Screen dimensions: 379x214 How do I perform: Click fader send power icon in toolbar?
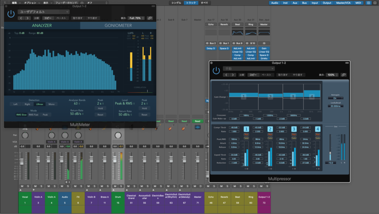(x=82, y=3)
